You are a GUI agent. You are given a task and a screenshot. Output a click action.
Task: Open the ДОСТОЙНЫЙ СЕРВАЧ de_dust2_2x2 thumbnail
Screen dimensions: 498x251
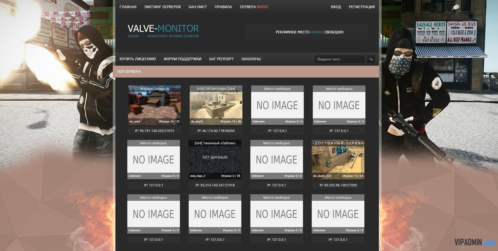point(338,160)
